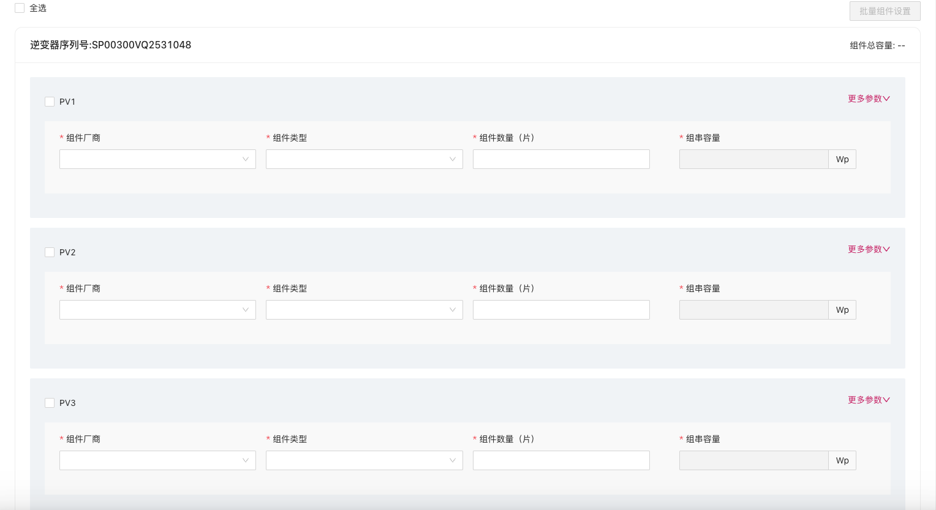This screenshot has height=510, width=936.
Task: Click the Wp unit label in PV2
Action: point(842,310)
